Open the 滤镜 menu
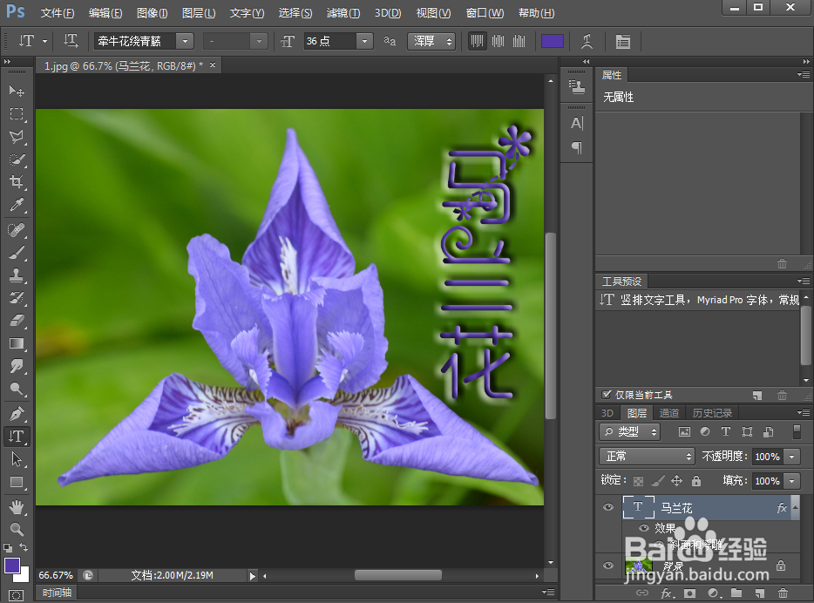Image resolution: width=814 pixels, height=603 pixels. (x=343, y=13)
